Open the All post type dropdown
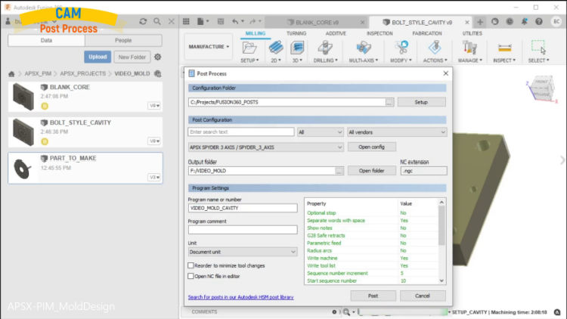567x319 pixels. point(320,132)
